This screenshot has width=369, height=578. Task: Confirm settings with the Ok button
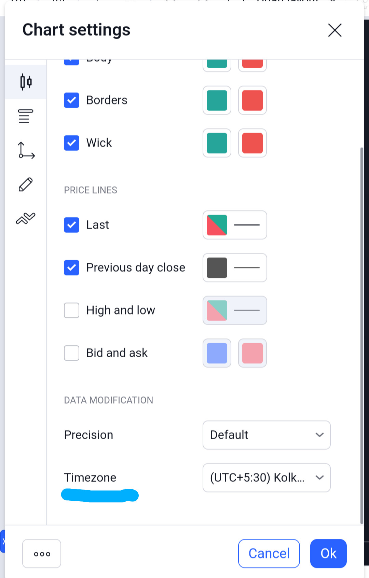click(x=328, y=553)
